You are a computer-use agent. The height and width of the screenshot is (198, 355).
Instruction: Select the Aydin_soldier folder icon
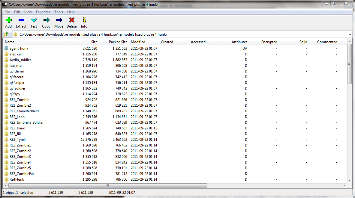(6, 60)
